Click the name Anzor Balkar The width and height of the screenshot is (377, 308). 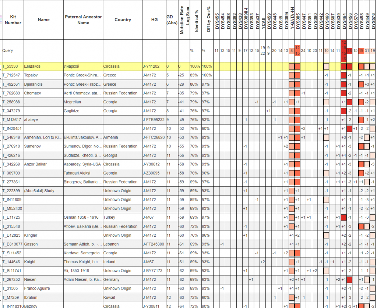tap(36, 164)
